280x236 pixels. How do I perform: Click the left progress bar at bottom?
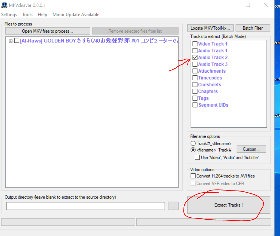pos(68,222)
